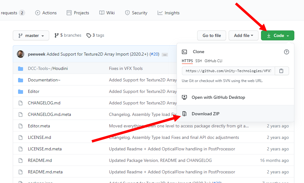Open Editor.meta file
Viewport: 304px width, 183px height.
[39, 126]
